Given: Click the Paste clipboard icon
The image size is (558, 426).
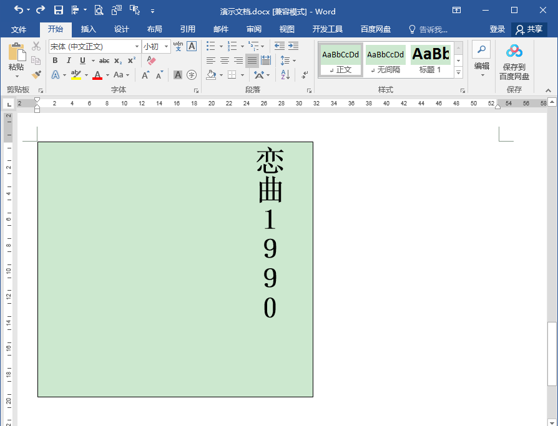Looking at the screenshot, I should click(17, 52).
